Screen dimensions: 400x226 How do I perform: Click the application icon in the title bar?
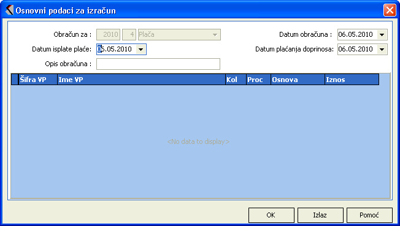click(9, 10)
